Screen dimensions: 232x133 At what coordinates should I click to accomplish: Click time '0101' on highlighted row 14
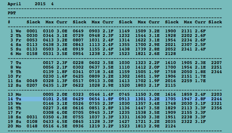[48, 99]
